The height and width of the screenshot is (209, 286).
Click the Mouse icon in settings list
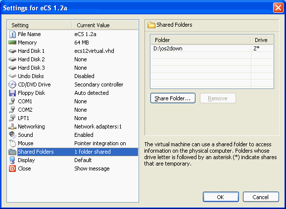[x=12, y=143]
